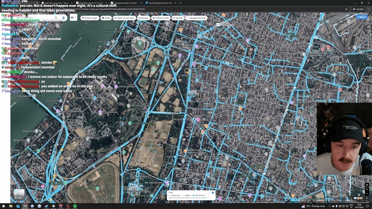This screenshot has width=372, height=209.
Task: Open Steam from the taskbar
Action: (46, 206)
